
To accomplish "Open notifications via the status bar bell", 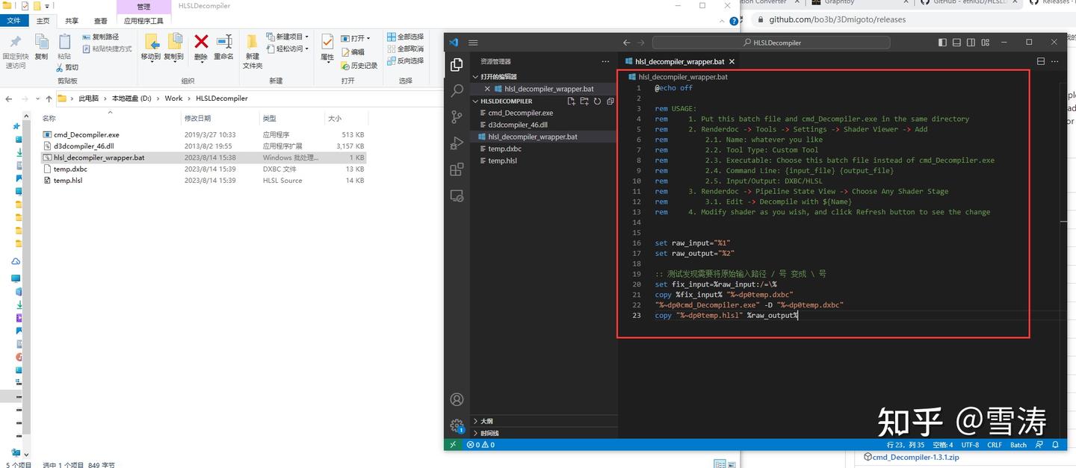I will tap(1054, 444).
